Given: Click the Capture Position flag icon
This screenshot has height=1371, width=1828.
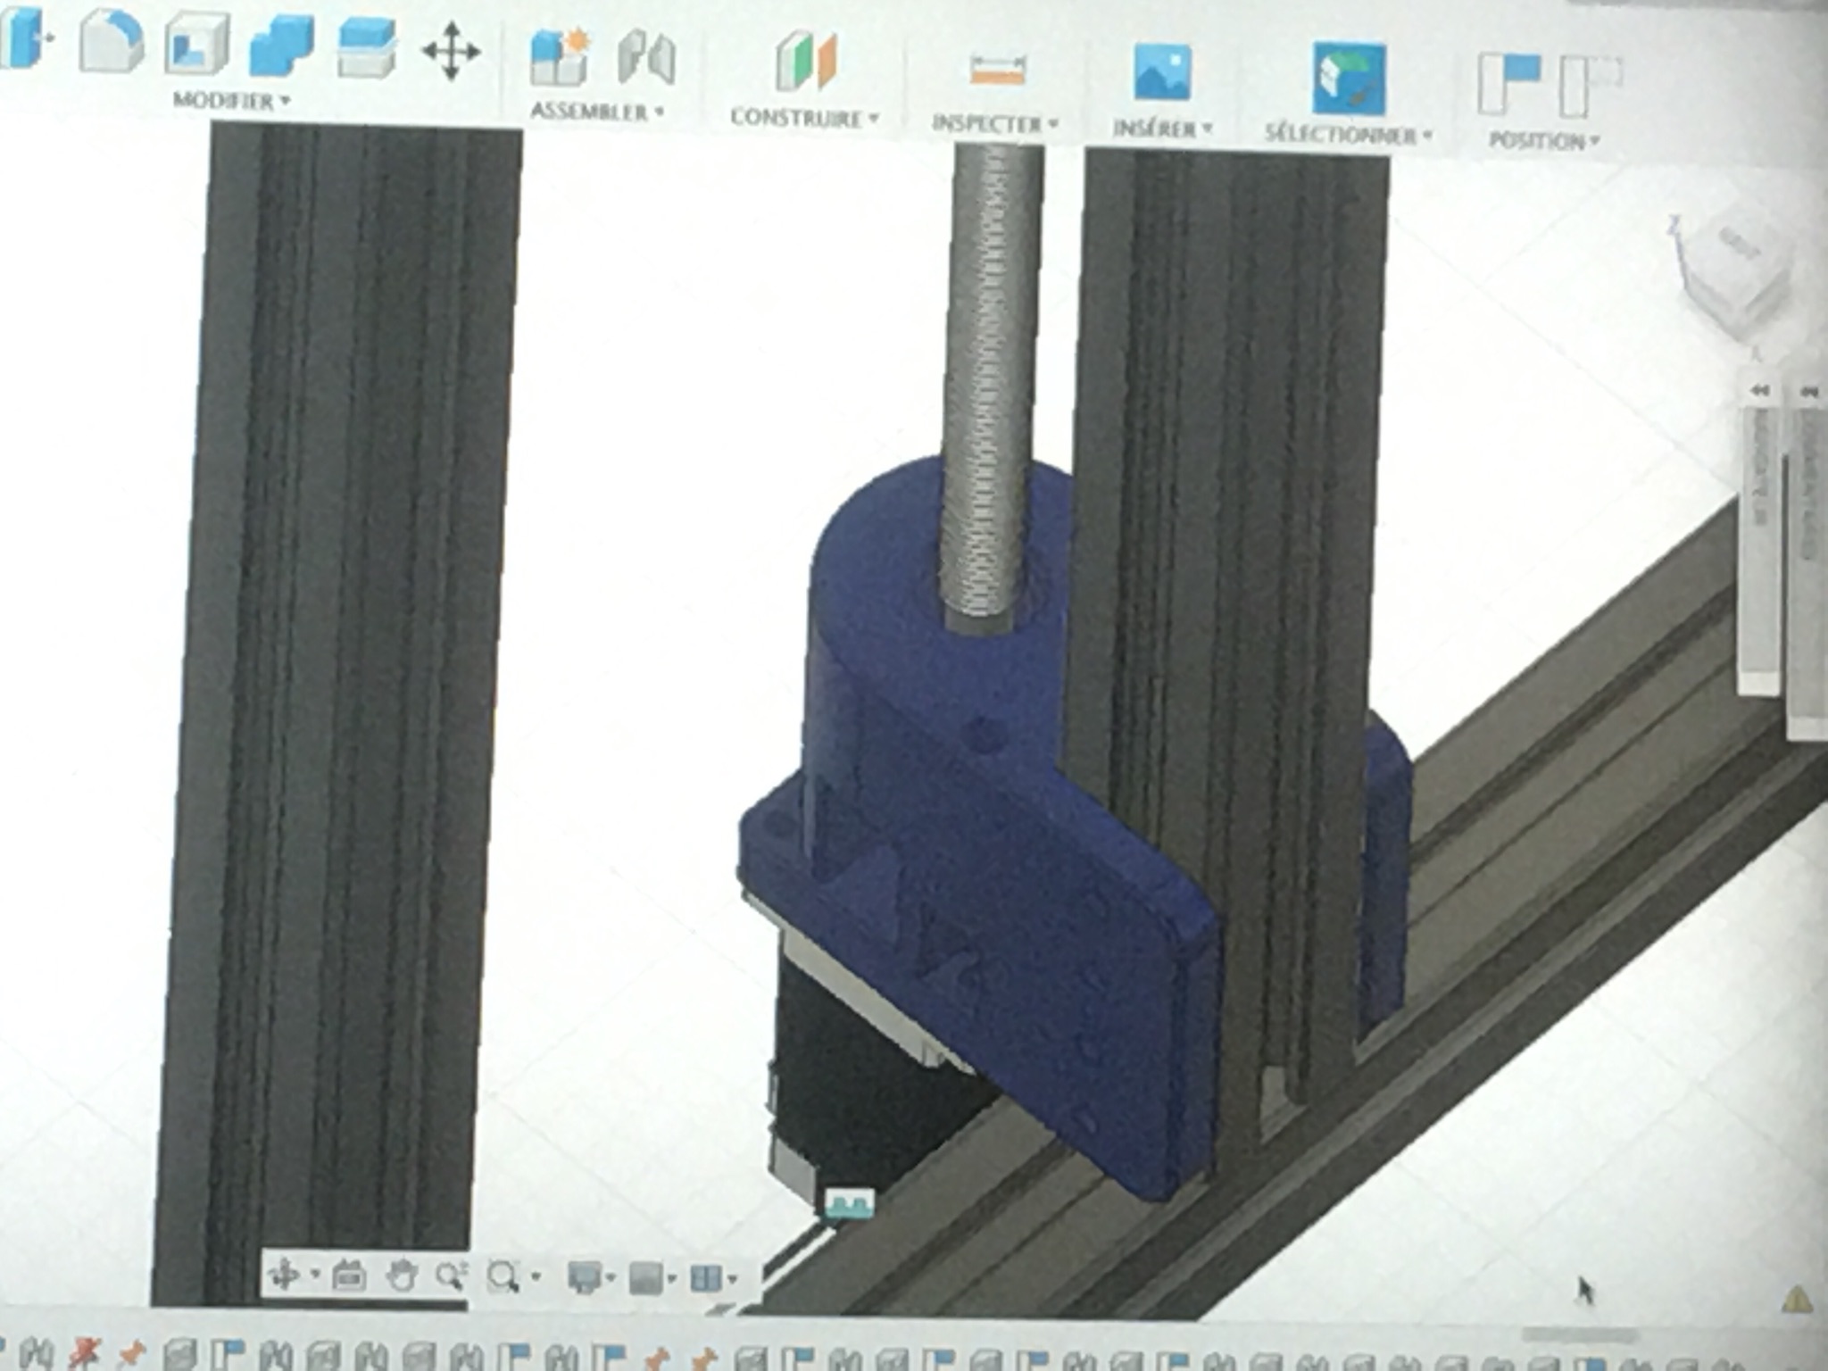Looking at the screenshot, I should (1509, 83).
